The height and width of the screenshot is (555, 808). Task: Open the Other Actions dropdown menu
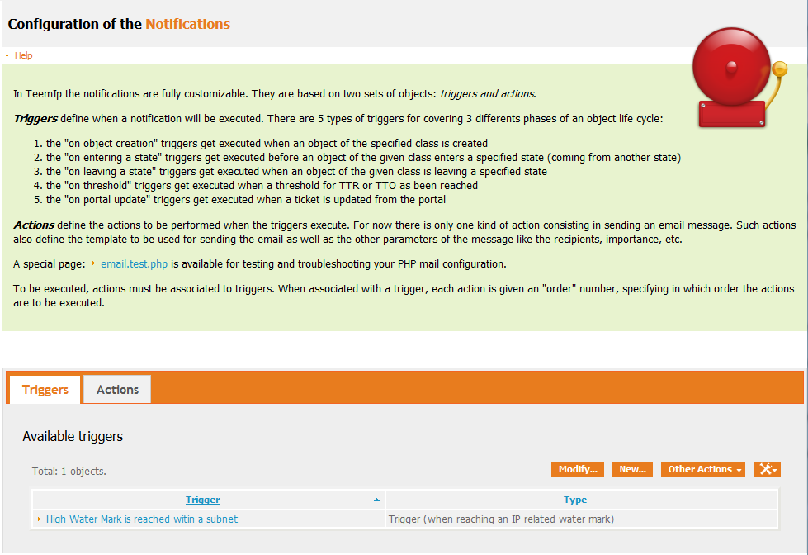point(704,469)
